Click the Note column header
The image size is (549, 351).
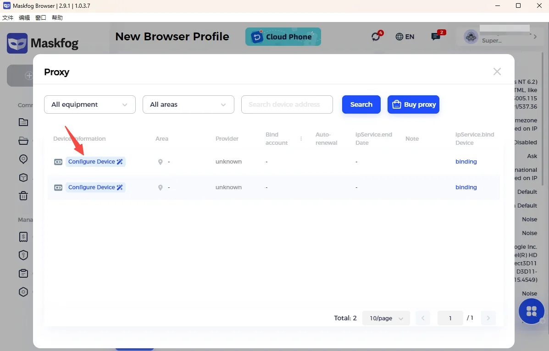pyautogui.click(x=412, y=138)
